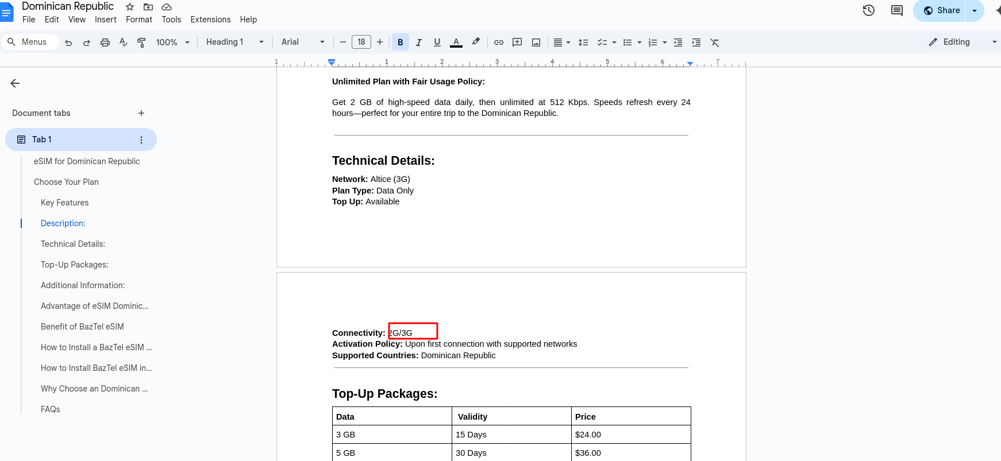
Task: Jump to Top-Up Packages outline heading
Action: (75, 265)
